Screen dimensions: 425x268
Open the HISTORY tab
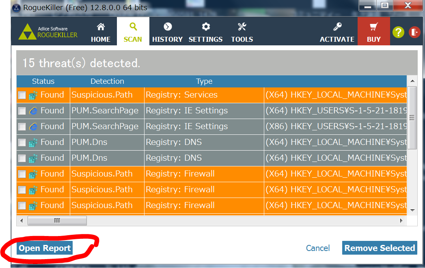click(x=167, y=32)
